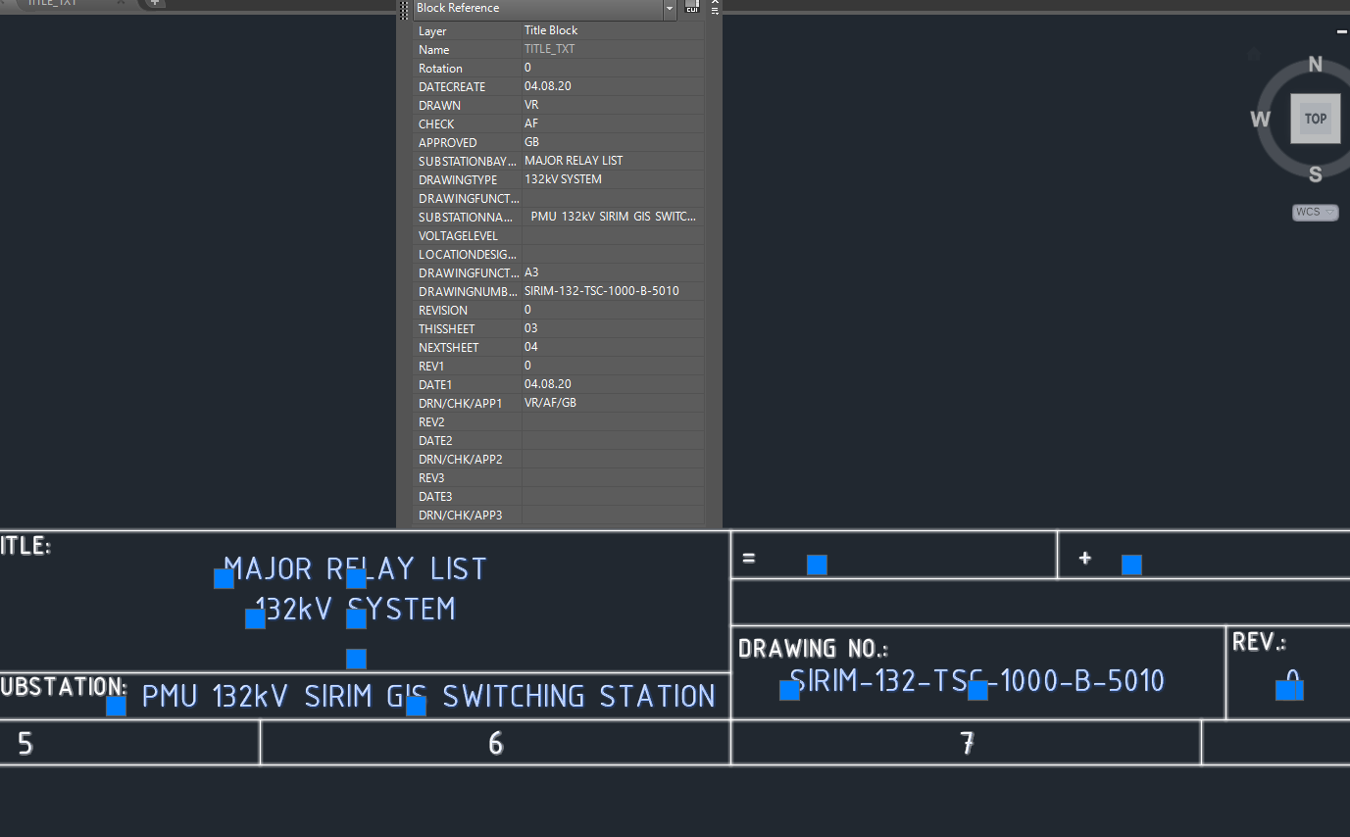This screenshot has width=1350, height=837.
Task: Click the empty REV2 value field
Action: [613, 421]
